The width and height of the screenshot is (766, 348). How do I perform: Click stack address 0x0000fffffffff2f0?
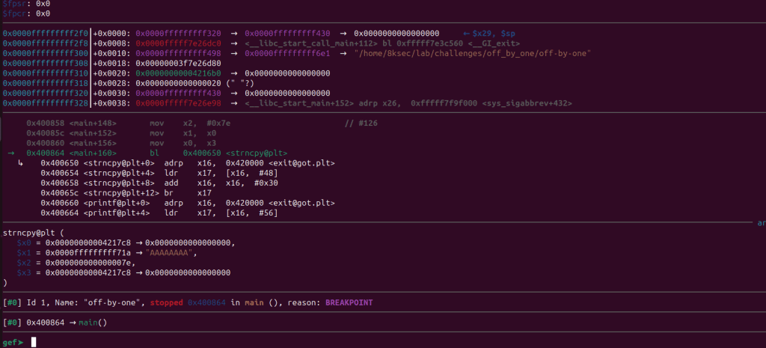[46, 34]
